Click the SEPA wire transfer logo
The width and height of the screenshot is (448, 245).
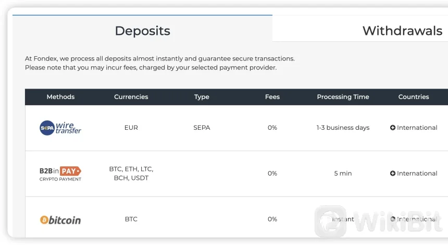[x=60, y=128]
